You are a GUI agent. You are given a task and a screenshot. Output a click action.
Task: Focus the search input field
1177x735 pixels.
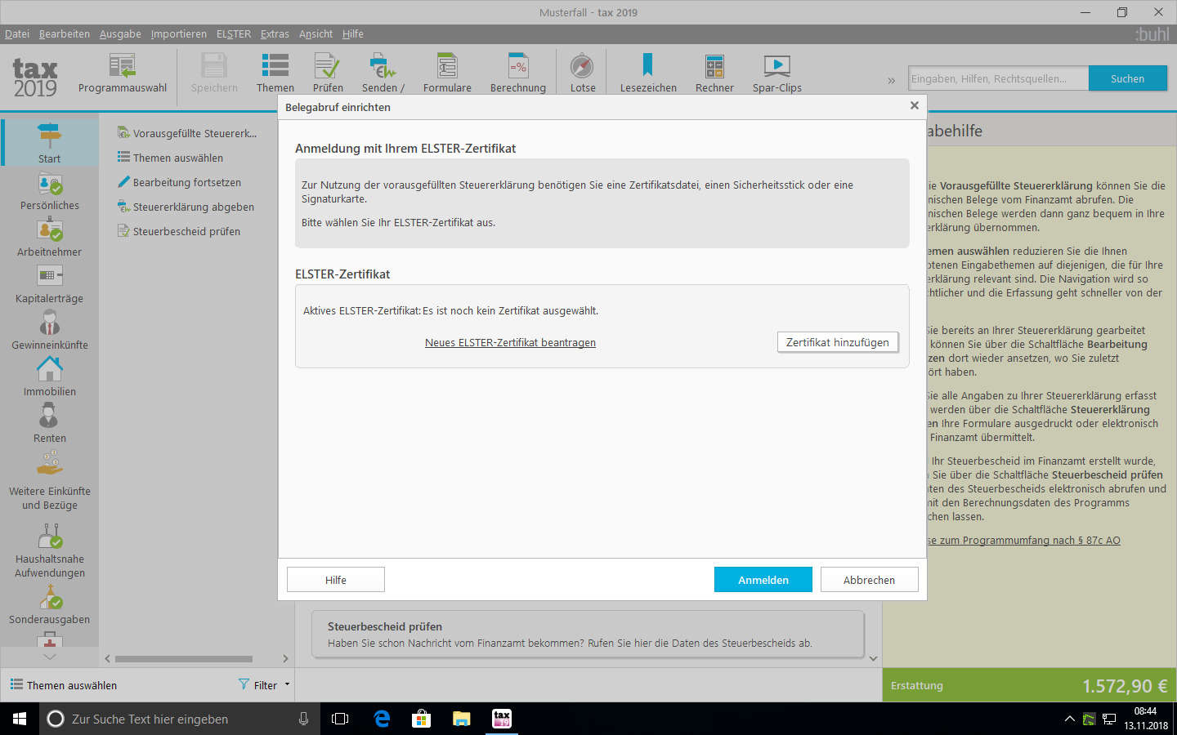(x=998, y=78)
